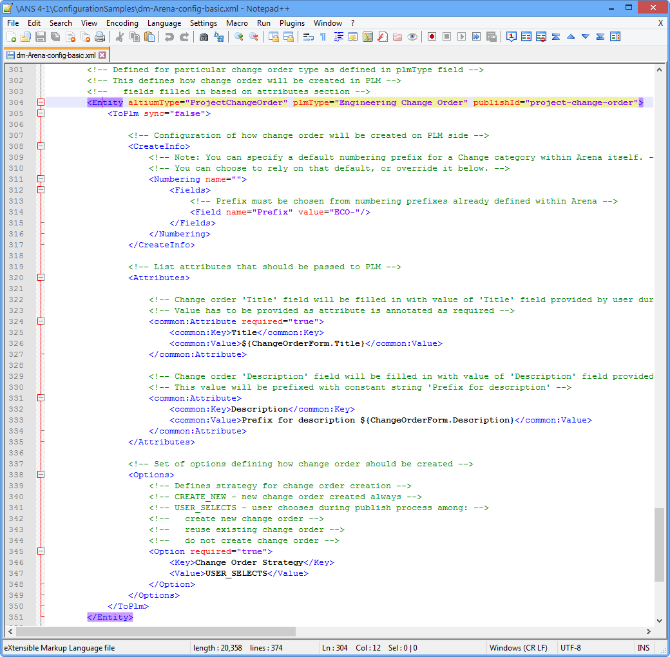Close the dm-Arena-config-basic.xml tab
Image resolution: width=670 pixels, height=657 pixels.
point(102,55)
